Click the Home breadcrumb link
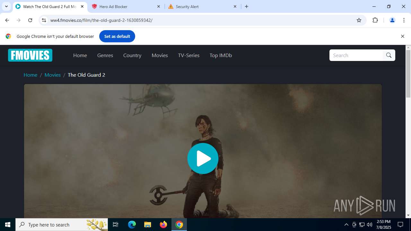 (31, 75)
